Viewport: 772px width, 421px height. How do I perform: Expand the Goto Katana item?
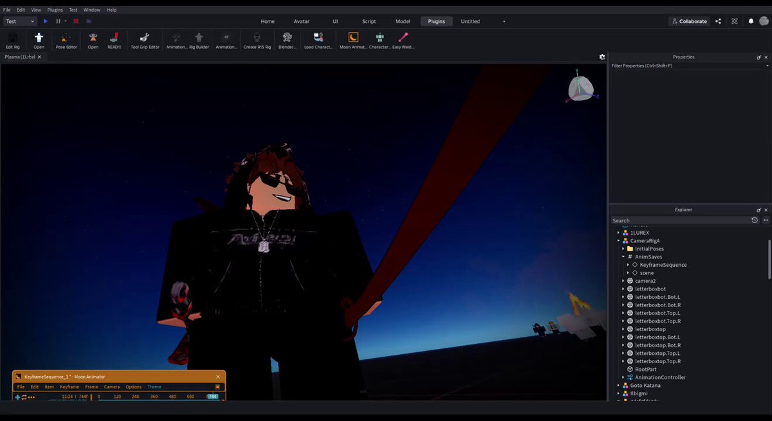619,385
